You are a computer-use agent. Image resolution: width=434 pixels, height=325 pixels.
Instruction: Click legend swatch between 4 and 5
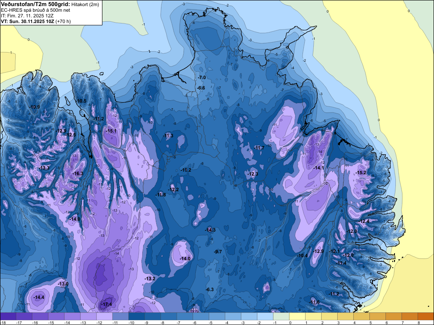361,316
